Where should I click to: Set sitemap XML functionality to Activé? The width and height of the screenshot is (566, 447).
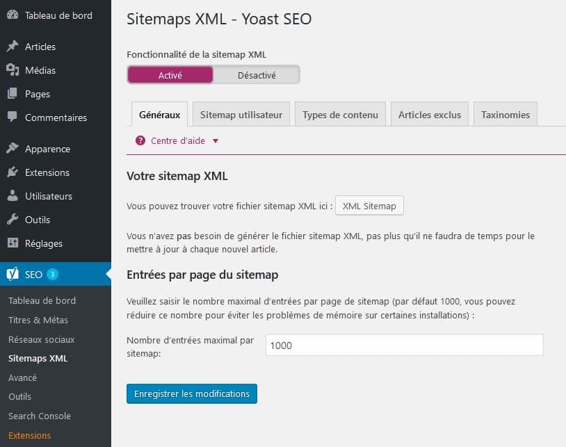170,75
